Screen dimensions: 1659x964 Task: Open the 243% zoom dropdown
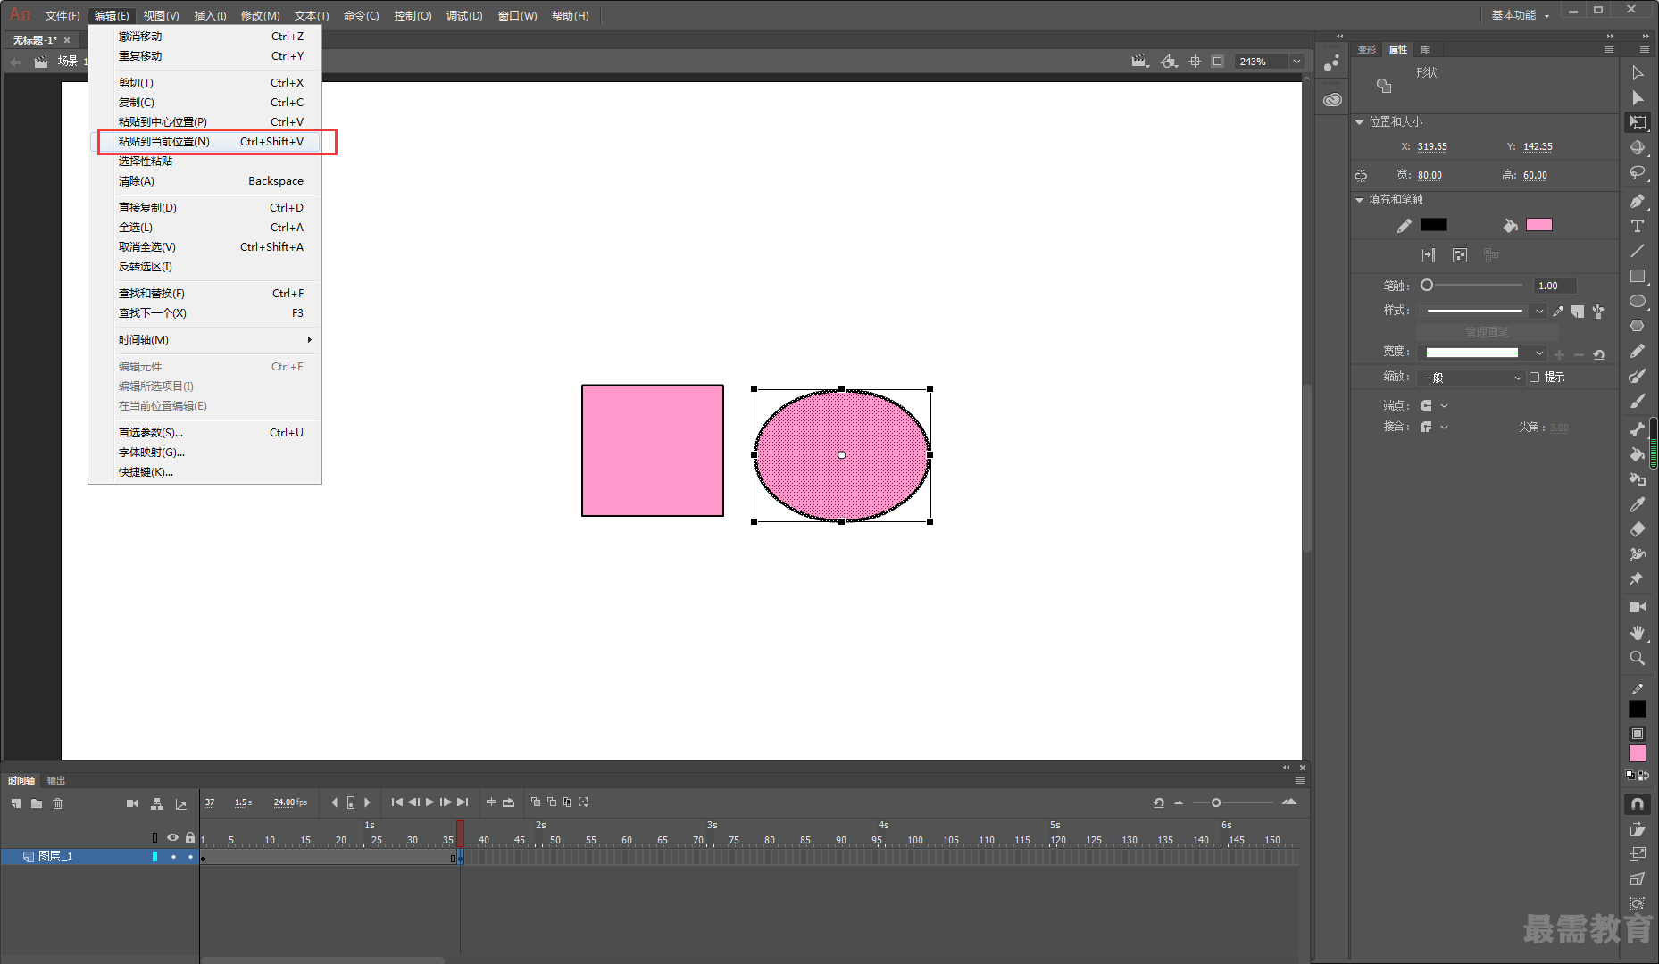[1296, 62]
